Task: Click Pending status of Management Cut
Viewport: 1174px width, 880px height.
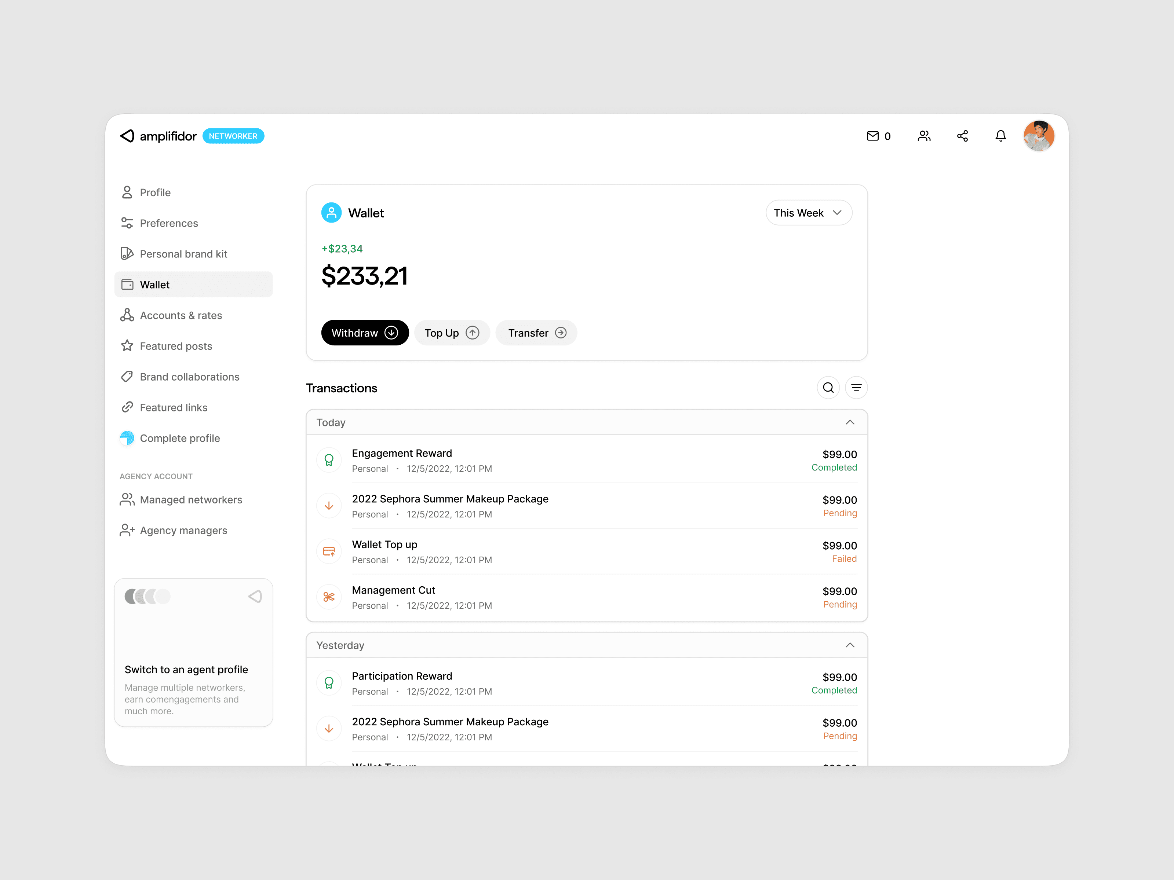Action: [x=840, y=604]
